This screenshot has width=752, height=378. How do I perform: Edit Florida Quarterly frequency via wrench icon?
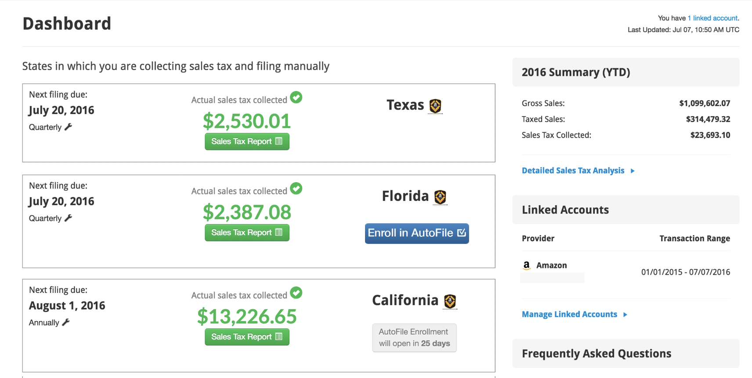pos(68,218)
